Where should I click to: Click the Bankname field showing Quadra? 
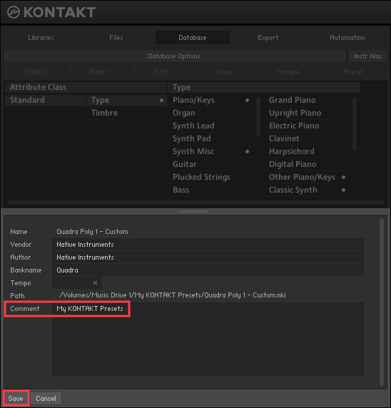point(208,270)
